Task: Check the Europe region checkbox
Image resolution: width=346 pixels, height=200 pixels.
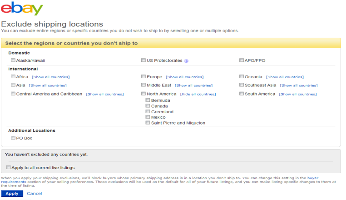Action: (x=143, y=77)
